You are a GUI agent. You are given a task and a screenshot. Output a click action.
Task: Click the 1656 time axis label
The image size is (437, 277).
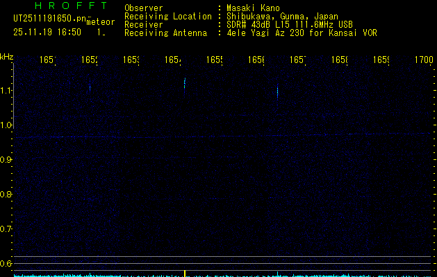[x=256, y=60]
